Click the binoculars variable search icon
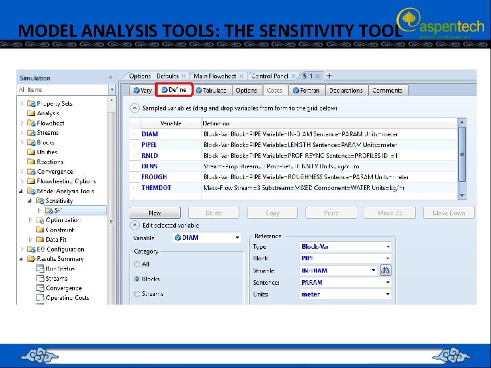The image size is (491, 368). (x=385, y=270)
